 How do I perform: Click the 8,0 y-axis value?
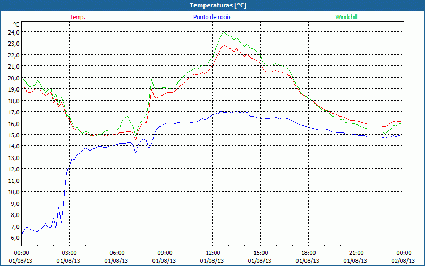[15, 215]
